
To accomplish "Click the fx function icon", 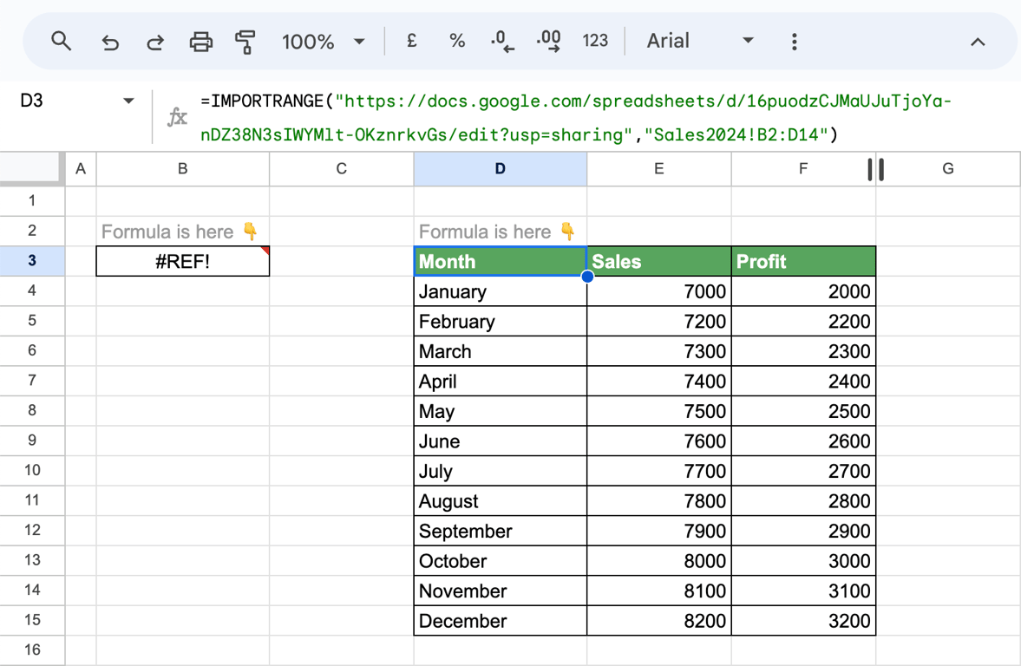I will [x=177, y=117].
